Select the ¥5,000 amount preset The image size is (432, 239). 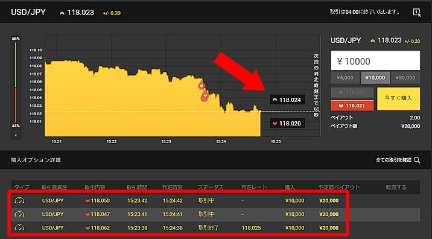[345, 78]
